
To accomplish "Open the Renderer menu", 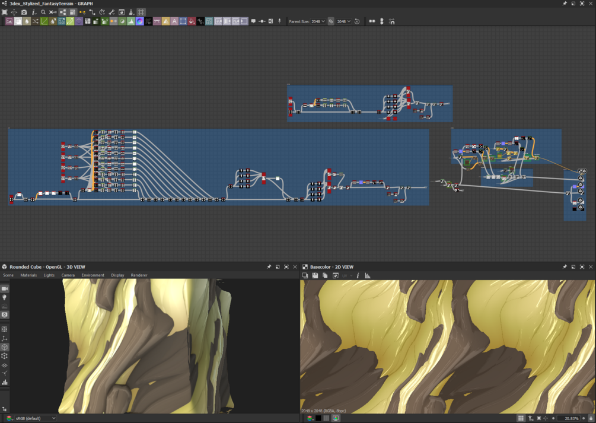I will click(139, 275).
